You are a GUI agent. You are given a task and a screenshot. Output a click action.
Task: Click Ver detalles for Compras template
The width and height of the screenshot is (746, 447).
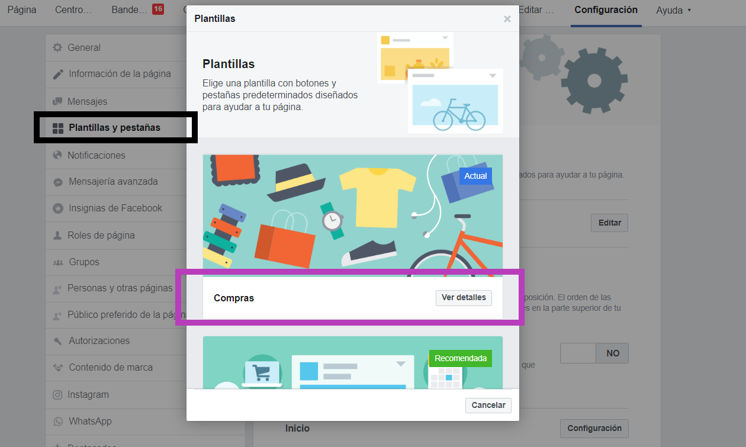[x=464, y=298]
